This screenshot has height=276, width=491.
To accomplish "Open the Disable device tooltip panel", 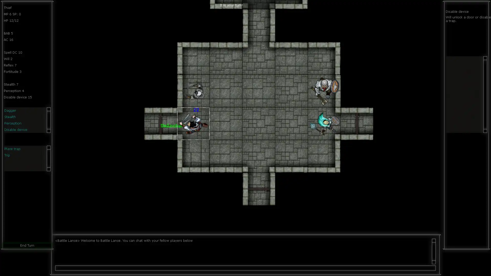I will (x=16, y=129).
